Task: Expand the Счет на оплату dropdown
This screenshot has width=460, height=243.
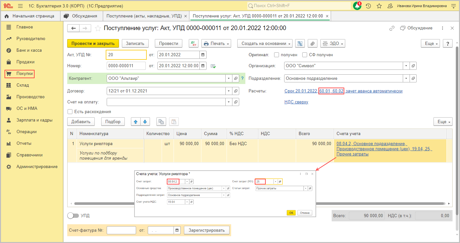Action: point(229,102)
